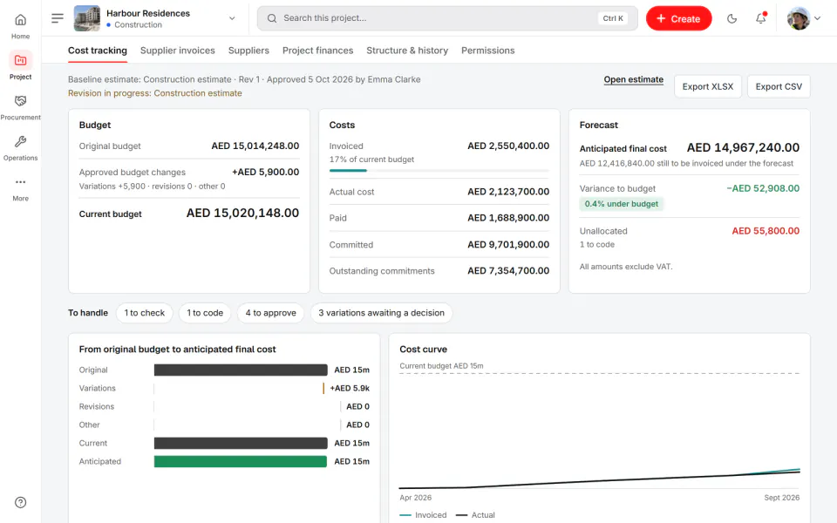
Task: Select the Cost tracking tab
Action: (97, 51)
